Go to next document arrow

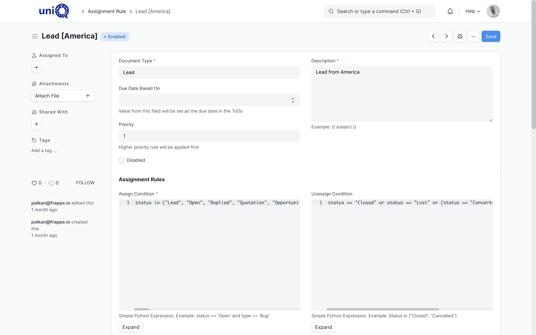(x=446, y=36)
